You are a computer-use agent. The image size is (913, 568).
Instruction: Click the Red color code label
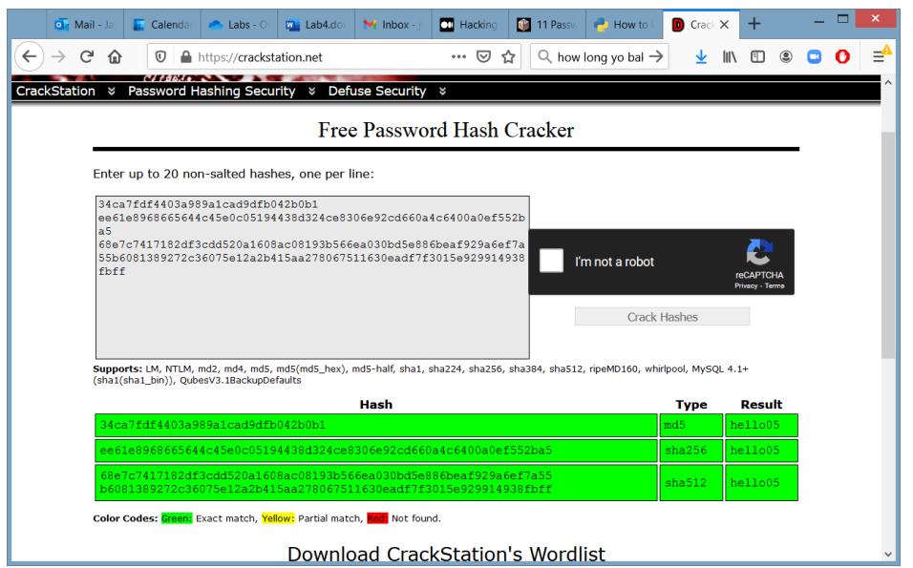(x=377, y=518)
